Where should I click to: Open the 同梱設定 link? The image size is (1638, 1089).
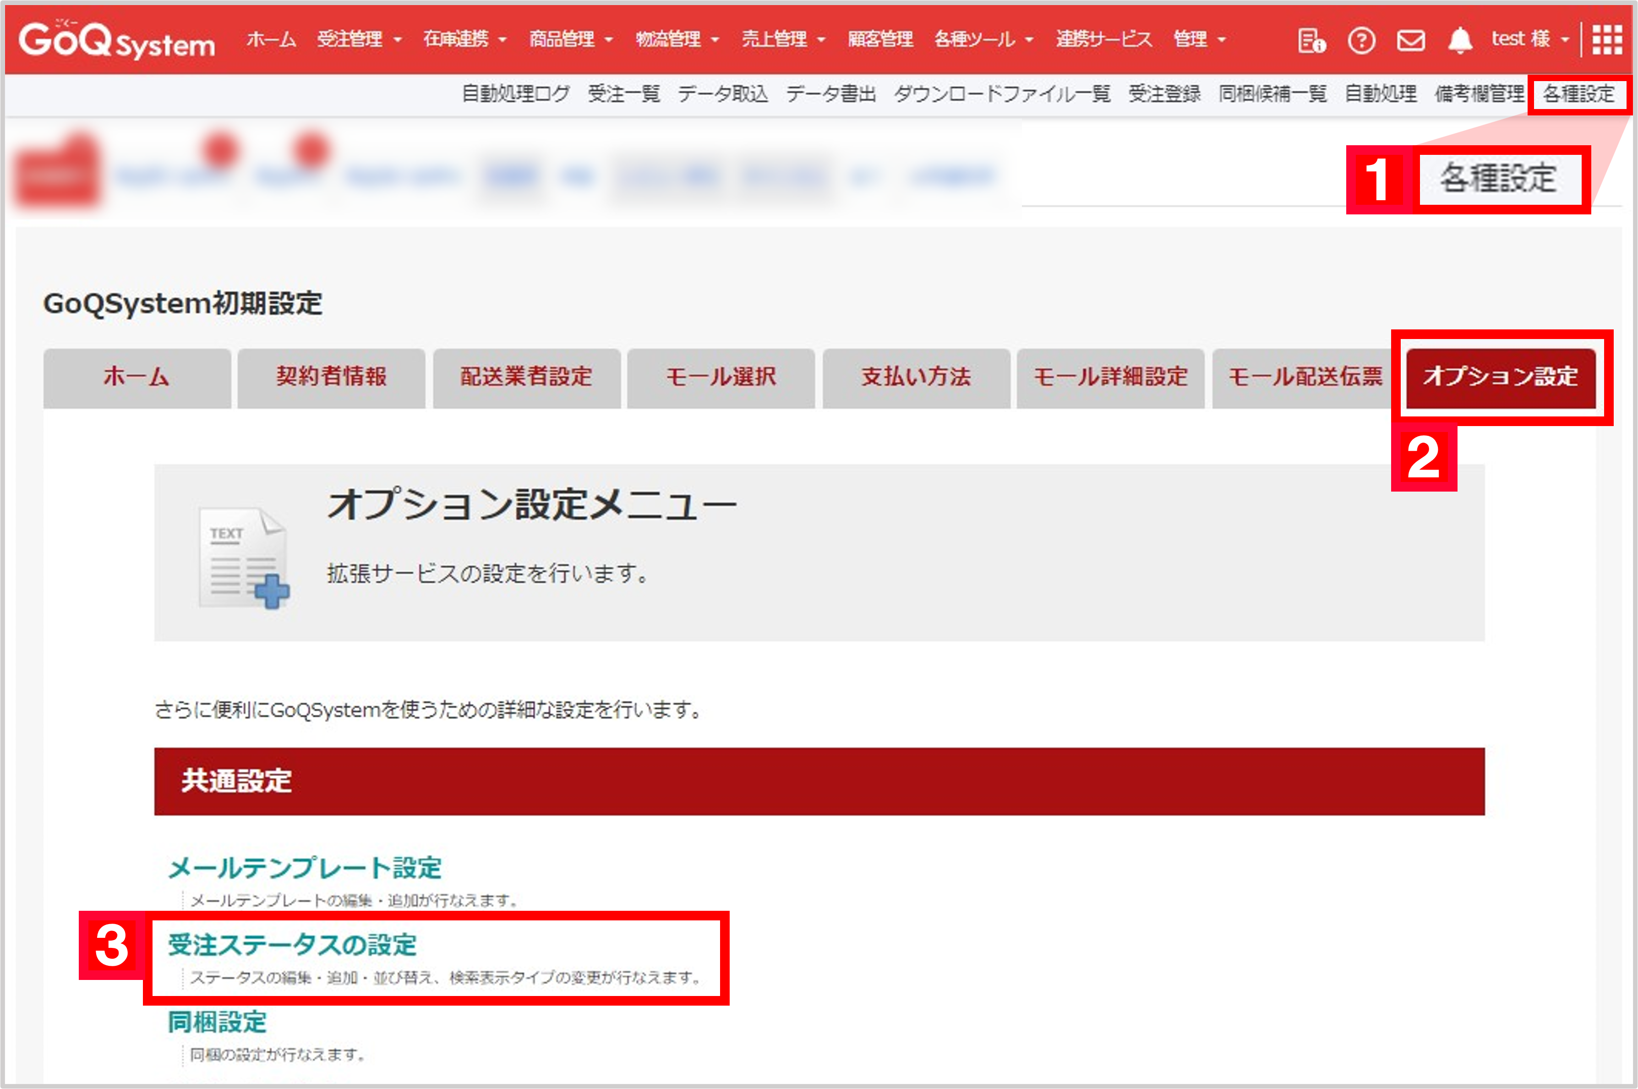coord(217,1022)
